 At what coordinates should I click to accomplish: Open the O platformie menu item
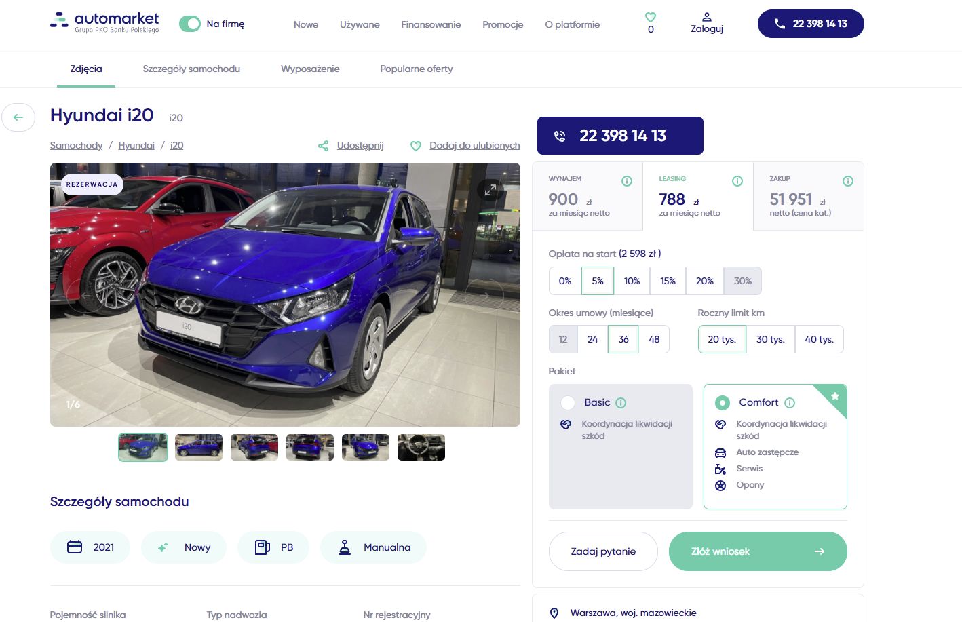pos(572,24)
